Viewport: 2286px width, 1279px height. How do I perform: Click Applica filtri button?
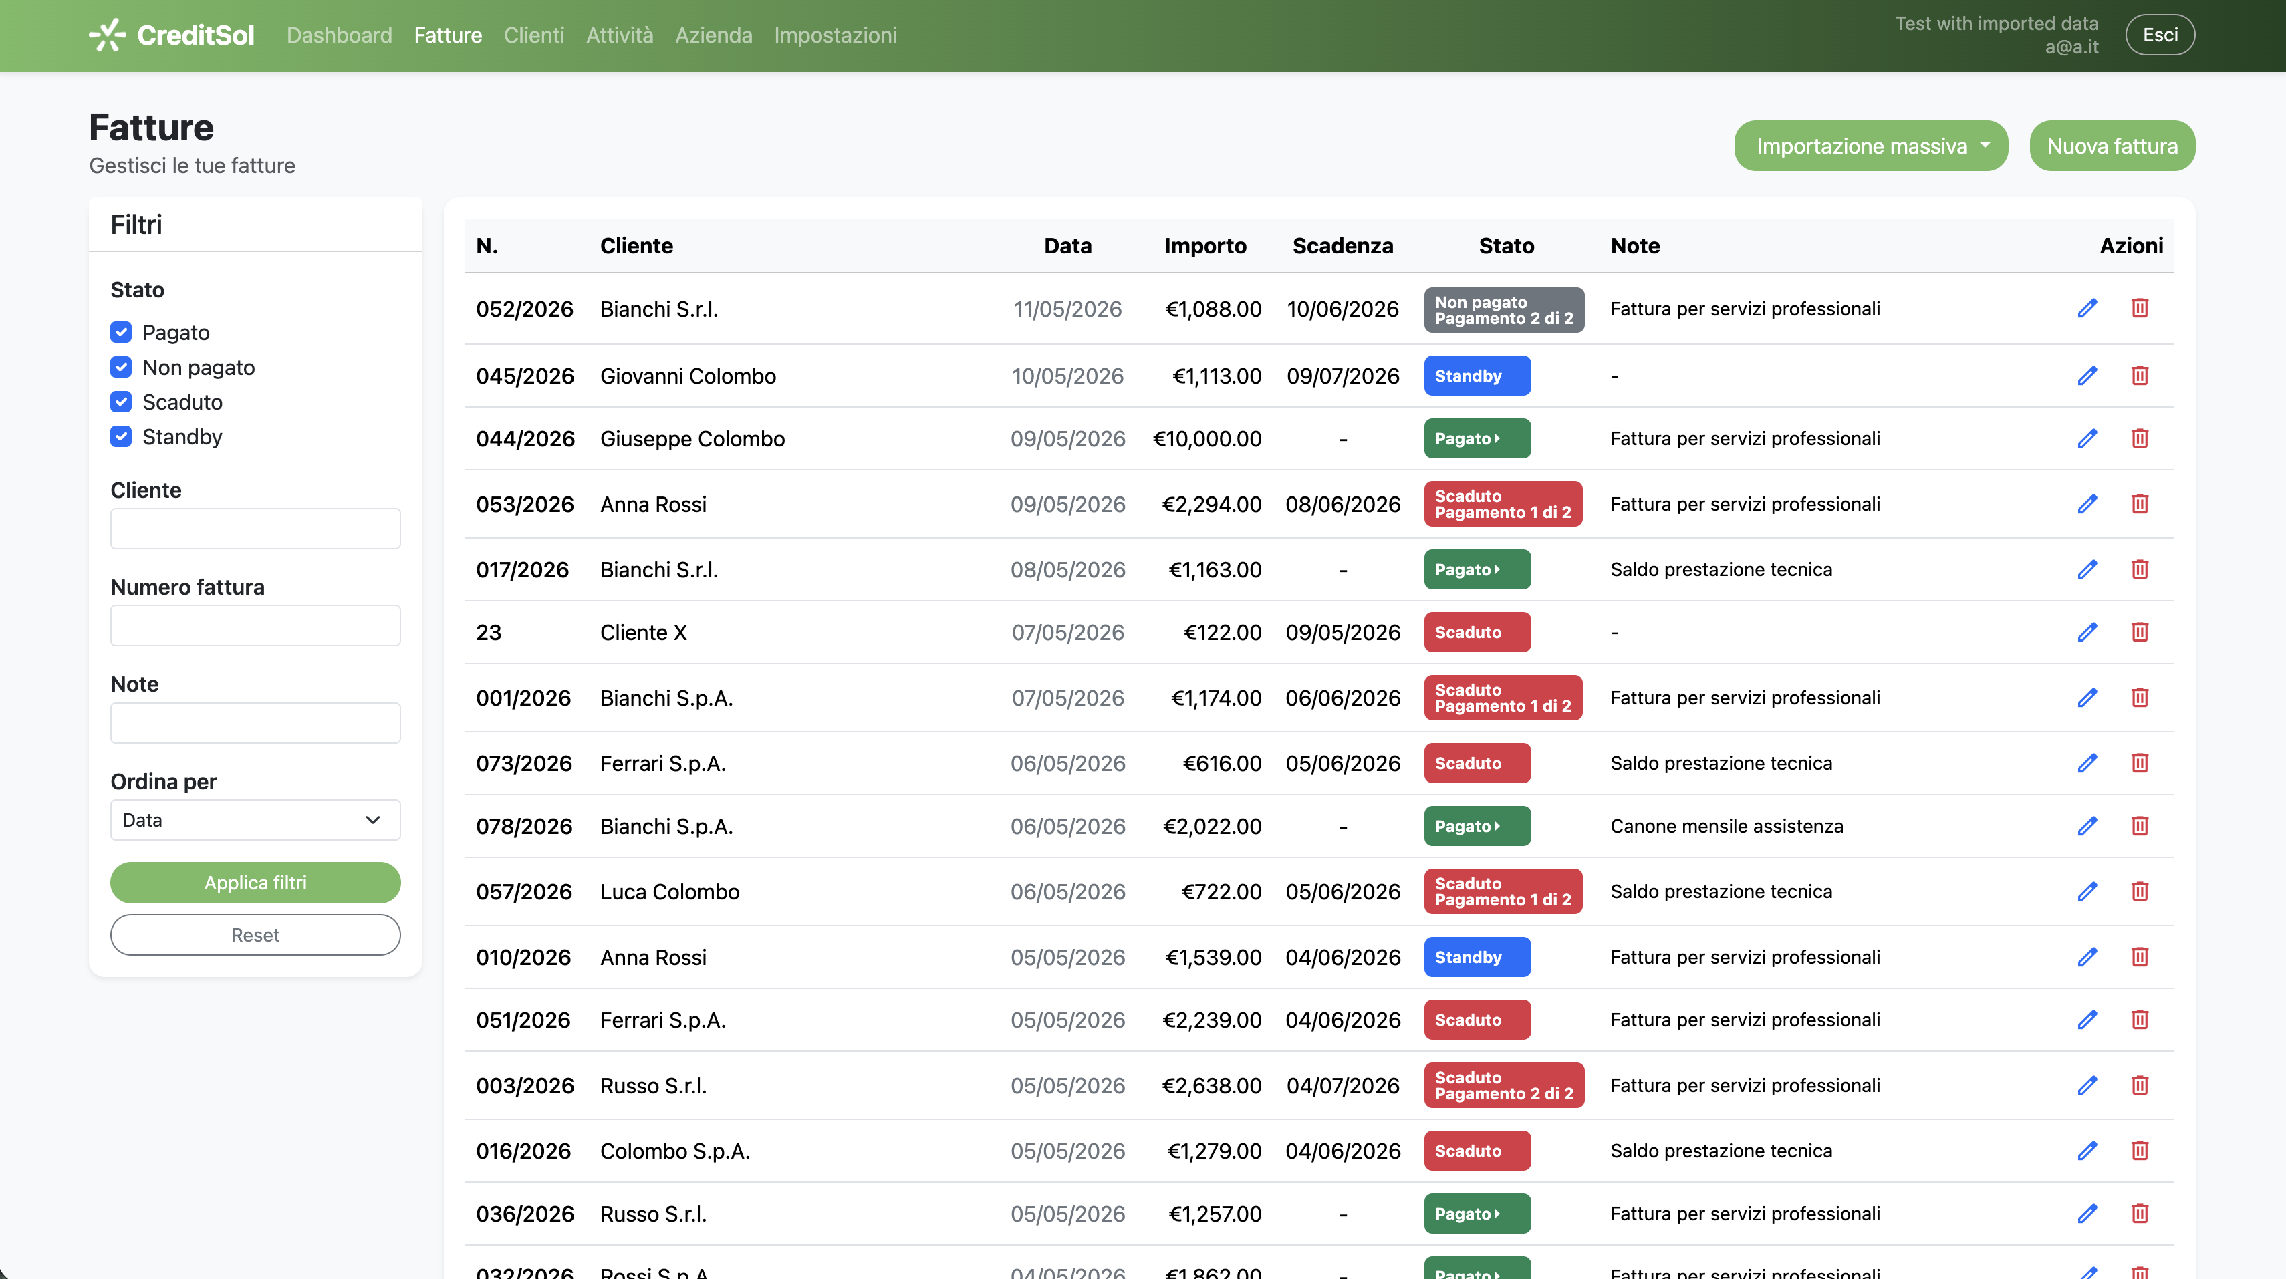tap(255, 883)
